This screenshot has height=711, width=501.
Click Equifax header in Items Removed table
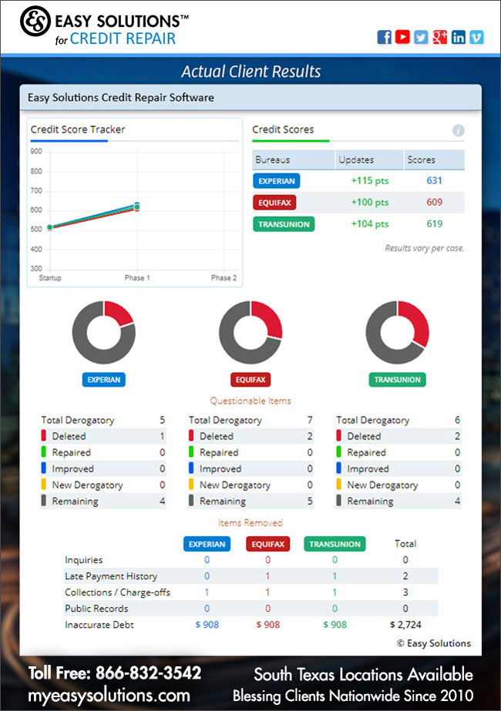click(268, 544)
